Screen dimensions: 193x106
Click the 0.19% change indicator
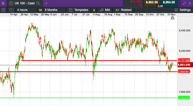coord(136,2)
